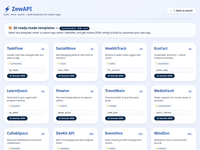Click the ZewAPI brand title
Image resolution: width=200 pixels, height=150 pixels.
point(22,9)
